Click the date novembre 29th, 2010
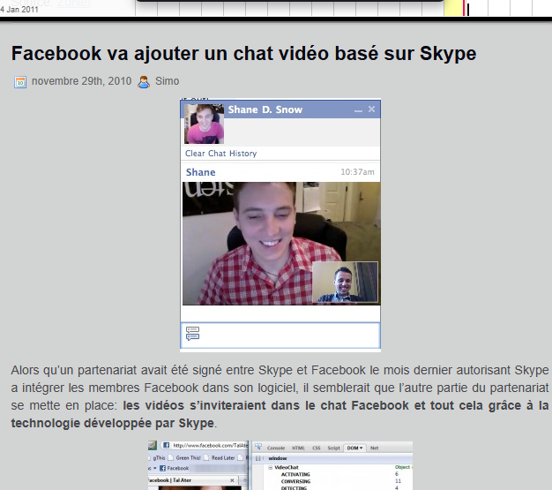This screenshot has width=552, height=490. (x=81, y=81)
